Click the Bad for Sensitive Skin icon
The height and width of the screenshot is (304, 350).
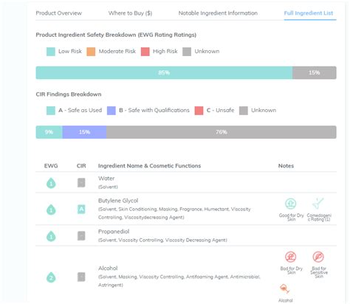pyautogui.click(x=318, y=257)
